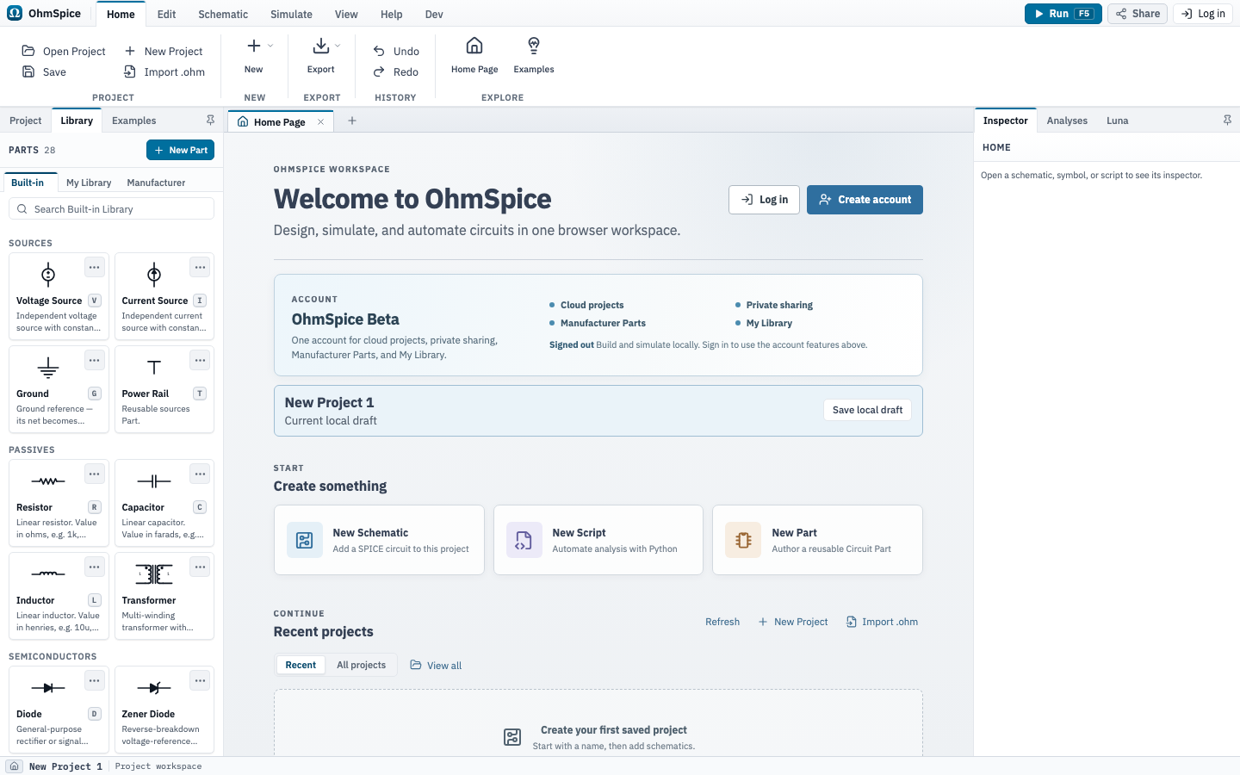Expand the New dropdown in ribbon
This screenshot has height=775, width=1240.
(270, 46)
